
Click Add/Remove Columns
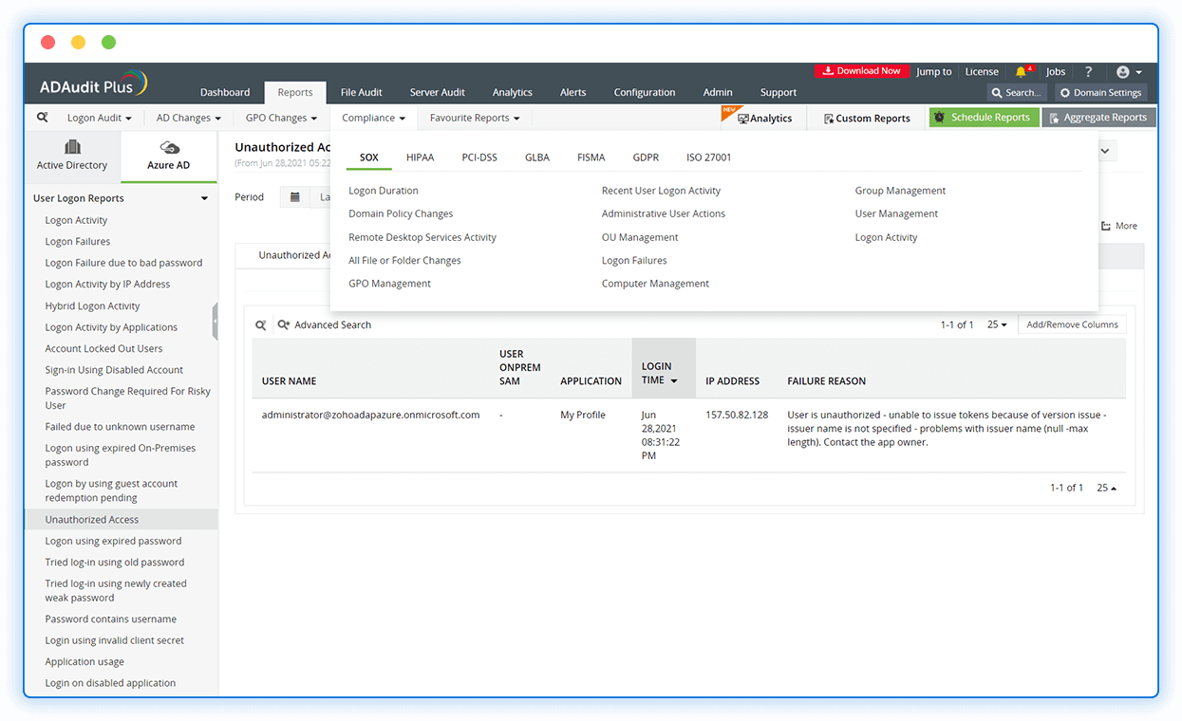pos(1072,324)
